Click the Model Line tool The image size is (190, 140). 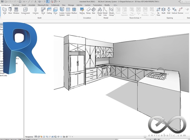coord(105,12)
